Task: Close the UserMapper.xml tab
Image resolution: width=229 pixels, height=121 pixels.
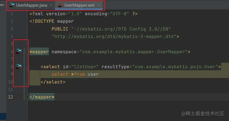Action: pyautogui.click(x=99, y=5)
